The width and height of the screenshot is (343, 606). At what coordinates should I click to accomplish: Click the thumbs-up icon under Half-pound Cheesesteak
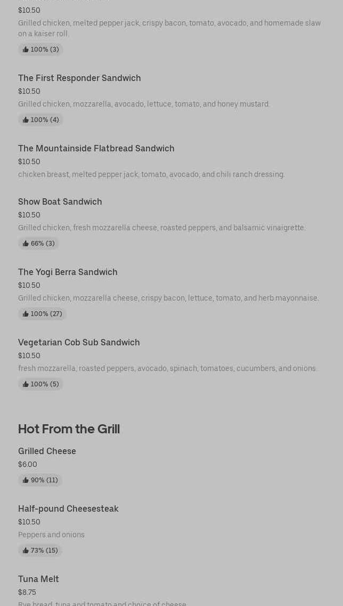pyautogui.click(x=26, y=551)
